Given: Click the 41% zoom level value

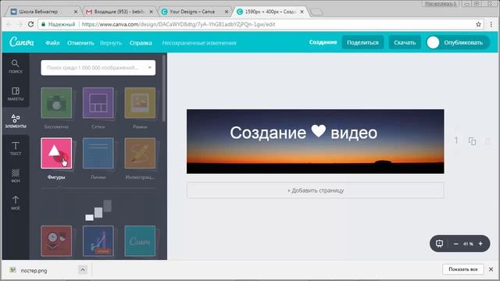Looking at the screenshot, I should [468, 244].
